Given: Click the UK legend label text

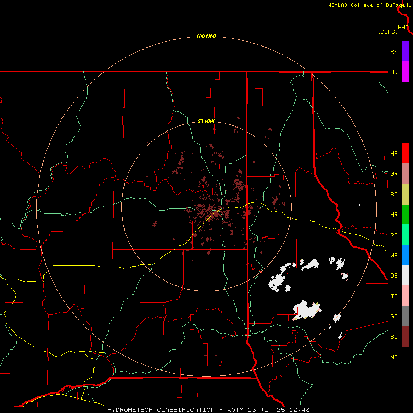Looking at the screenshot, I should (394, 72).
